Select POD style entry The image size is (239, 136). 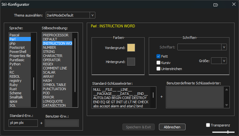[x=57, y=93]
